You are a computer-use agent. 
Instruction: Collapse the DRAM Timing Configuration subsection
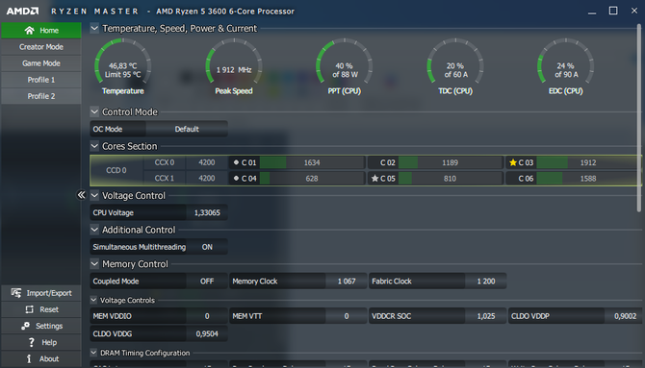(93, 353)
